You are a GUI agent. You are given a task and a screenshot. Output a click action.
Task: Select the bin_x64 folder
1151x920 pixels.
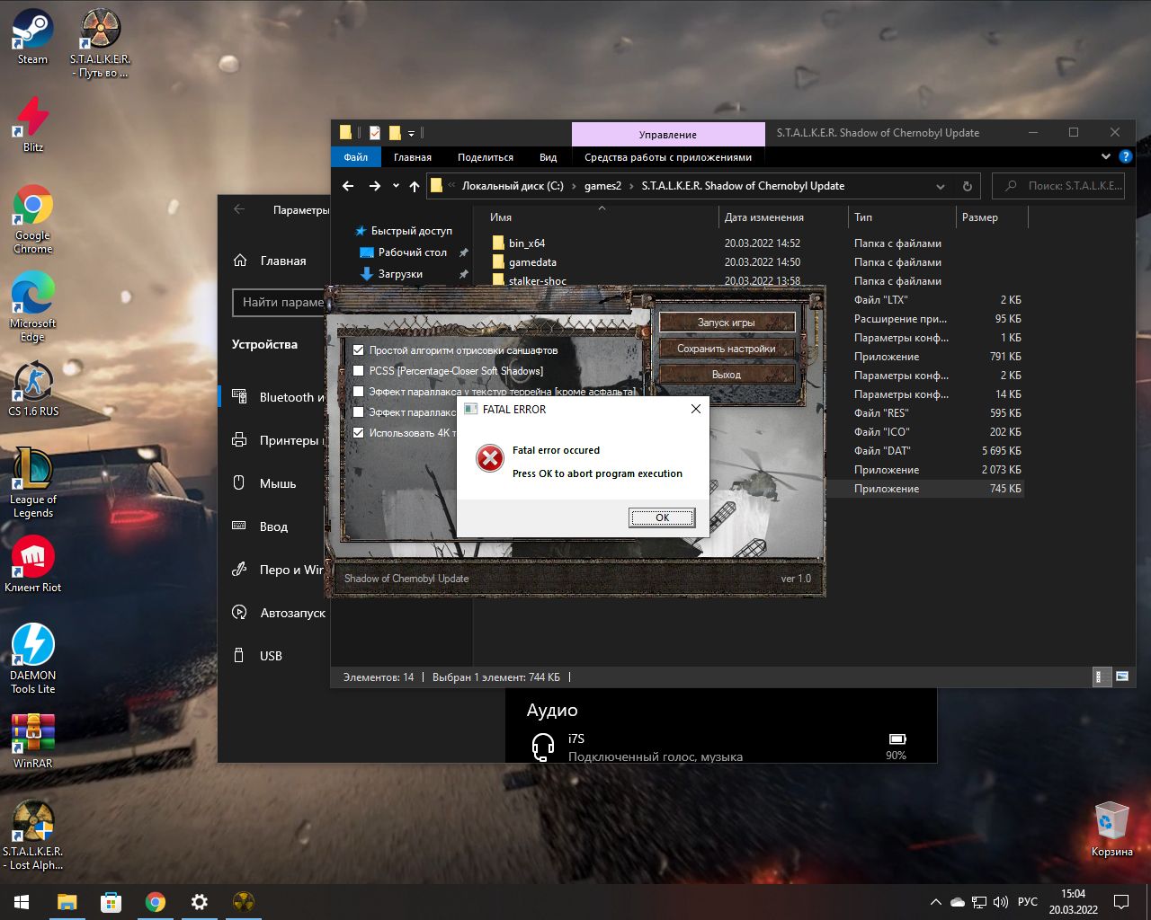527,243
